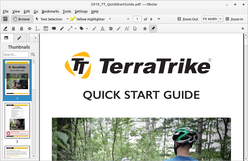
Task: Click thumbnails scrollbar down arrow
Action: (x=33, y=156)
